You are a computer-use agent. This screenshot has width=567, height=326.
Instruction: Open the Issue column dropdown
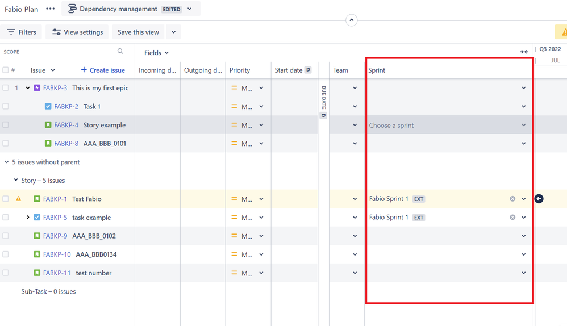click(x=53, y=70)
